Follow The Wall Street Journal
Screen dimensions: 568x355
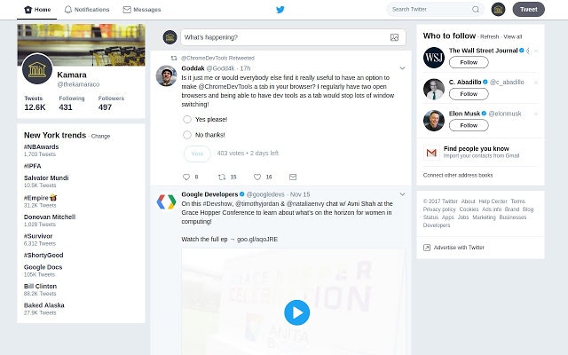tap(469, 62)
